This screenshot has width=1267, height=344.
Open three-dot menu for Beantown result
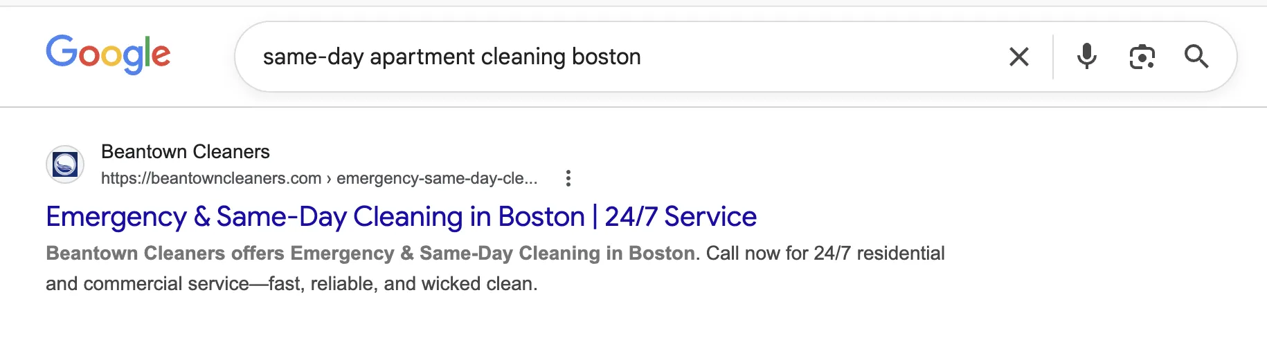click(568, 178)
